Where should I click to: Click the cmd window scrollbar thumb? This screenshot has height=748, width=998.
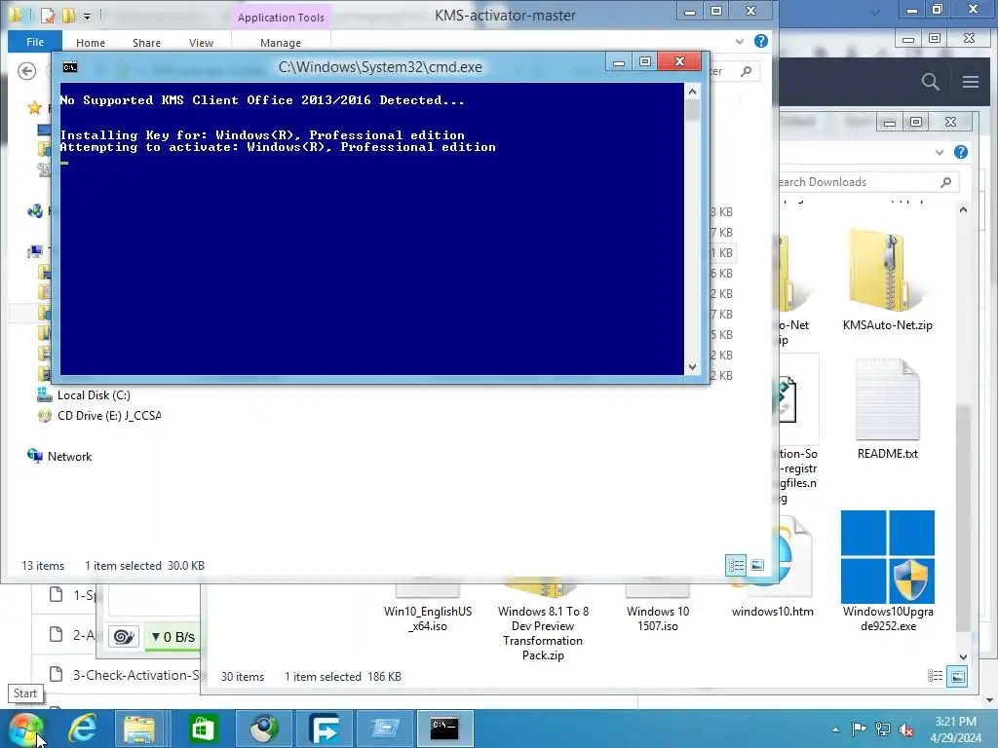pyautogui.click(x=693, y=110)
